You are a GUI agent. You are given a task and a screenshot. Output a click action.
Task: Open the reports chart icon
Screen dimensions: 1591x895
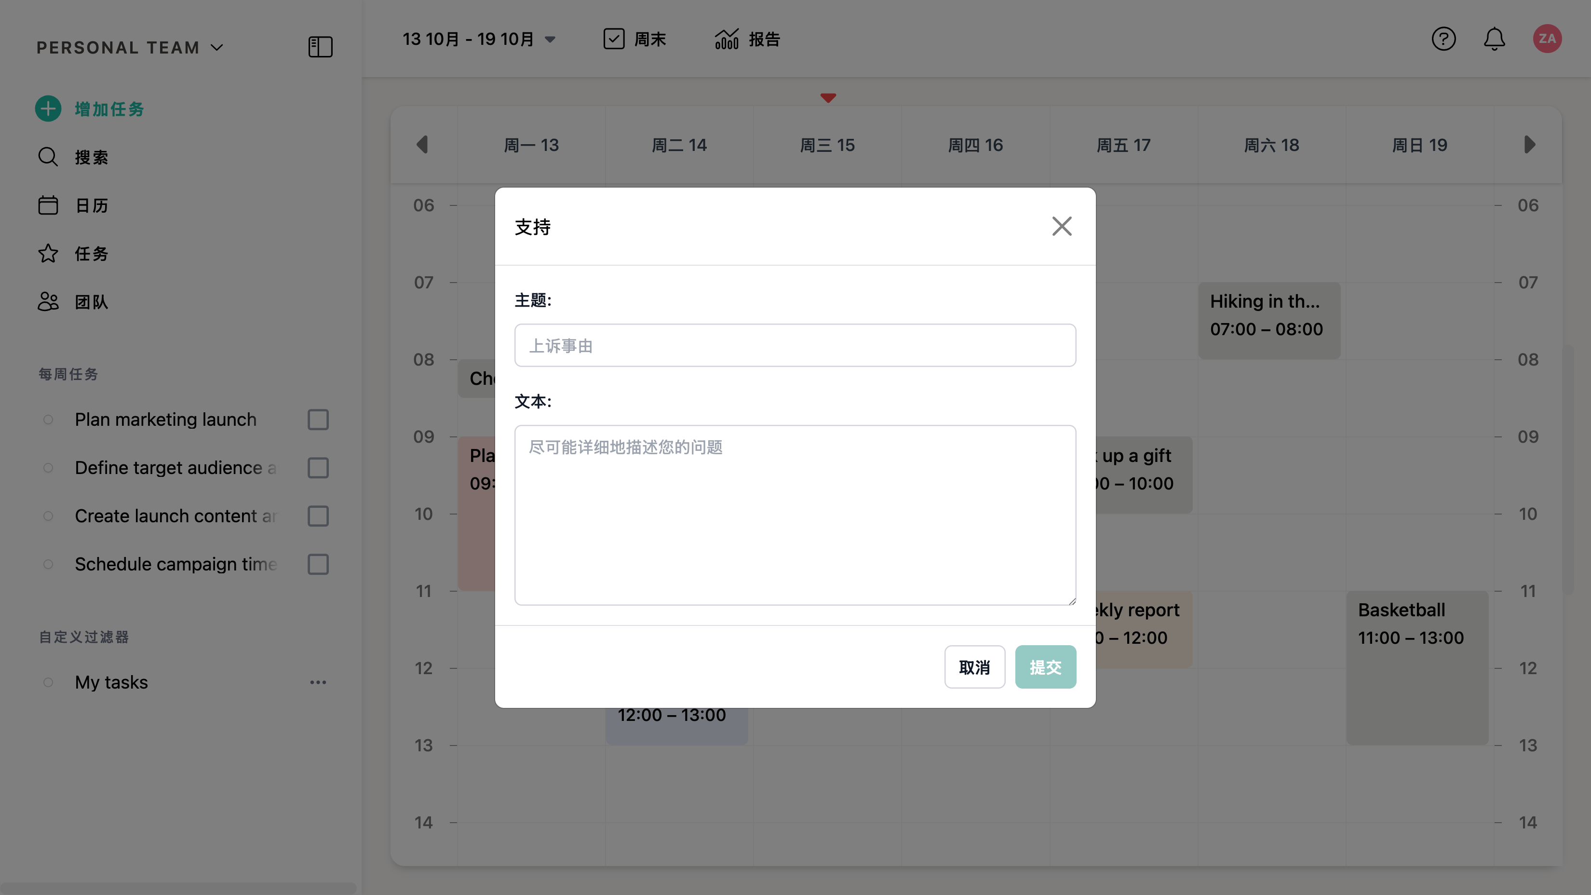[727, 39]
